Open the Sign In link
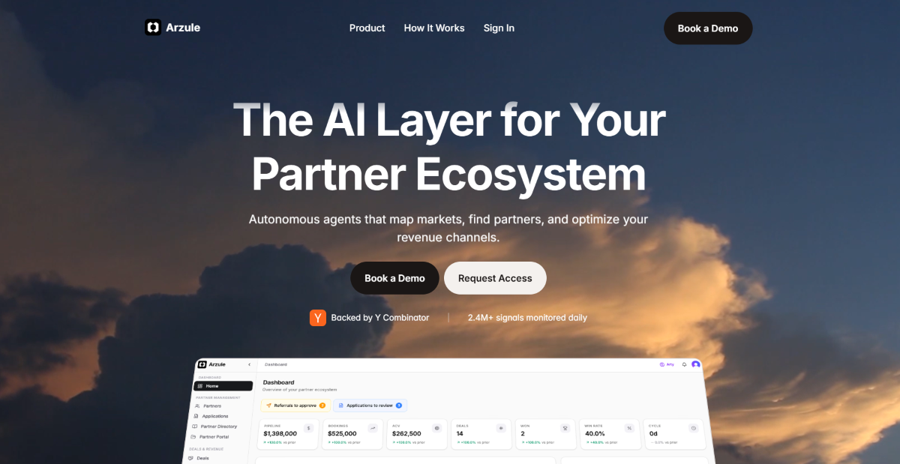Screen dimensions: 900x464 pos(499,28)
